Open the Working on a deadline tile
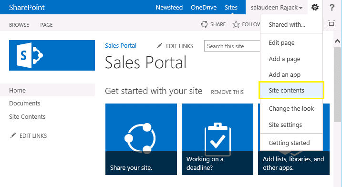This screenshot has height=187, width=342. [218, 139]
